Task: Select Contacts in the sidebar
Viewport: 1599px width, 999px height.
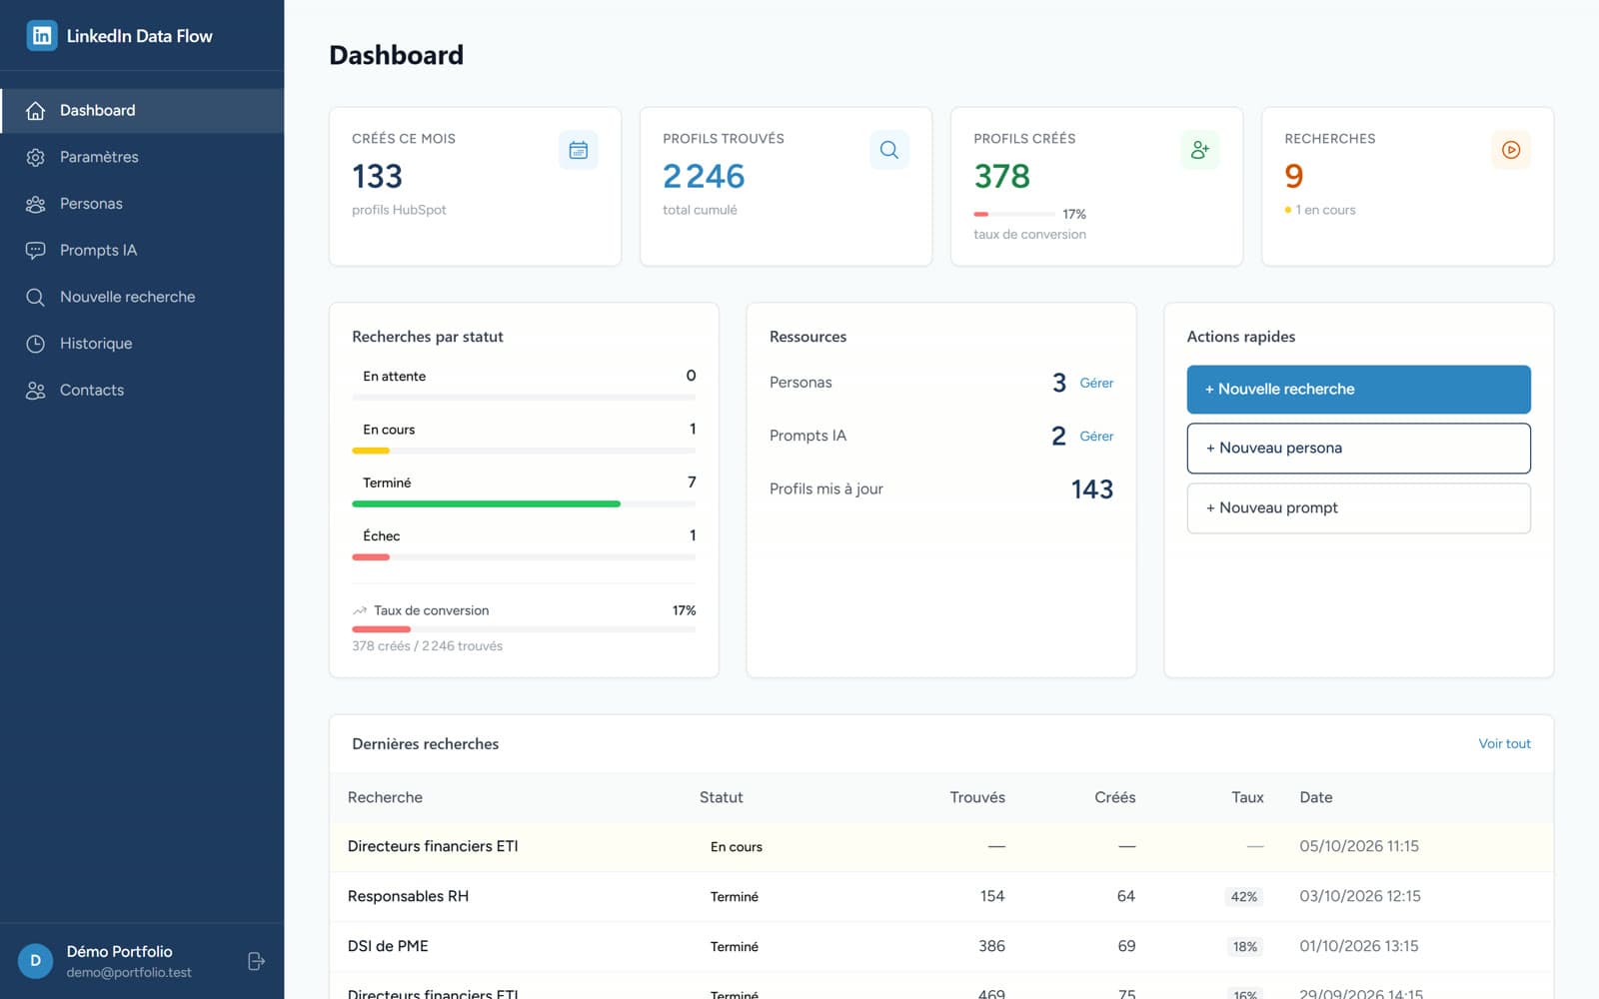Action: [x=142, y=391]
